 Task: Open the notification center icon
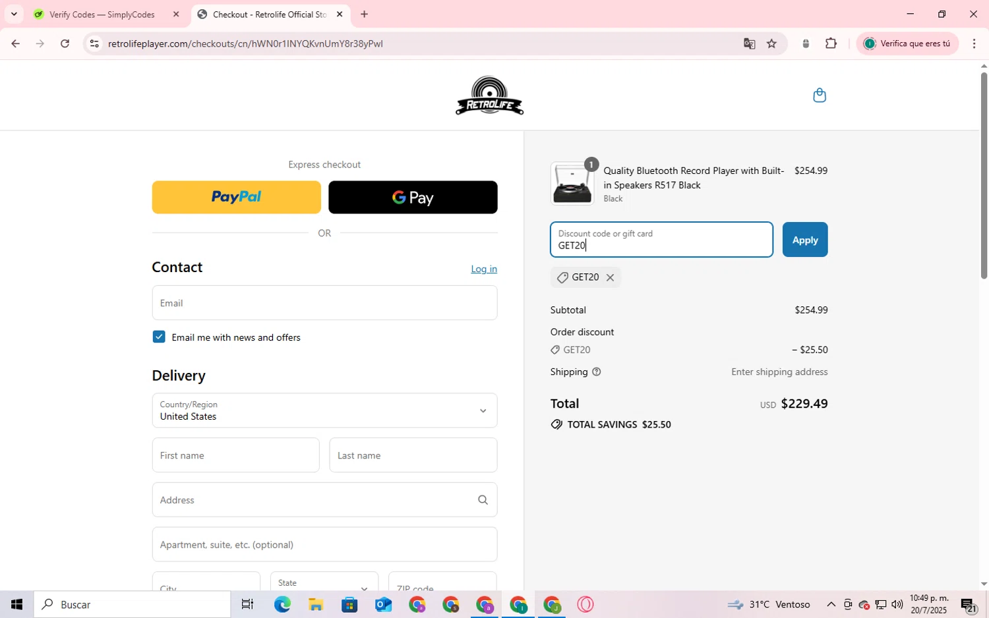point(968,605)
